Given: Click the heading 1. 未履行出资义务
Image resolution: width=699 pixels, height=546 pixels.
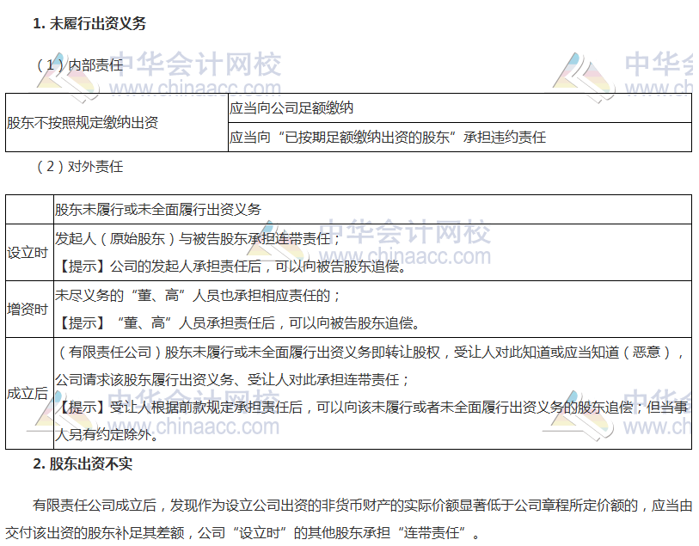Looking at the screenshot, I should coord(89,24).
